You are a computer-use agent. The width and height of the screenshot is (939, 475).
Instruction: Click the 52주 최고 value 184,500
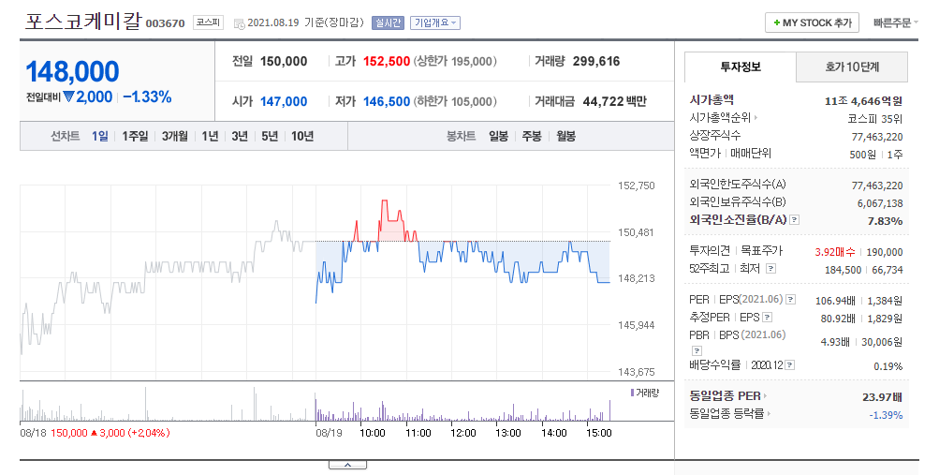tap(843, 270)
